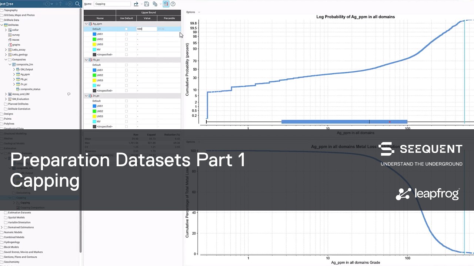The image size is (474, 266).
Task: Click the Use Default column header
Action: click(x=126, y=18)
